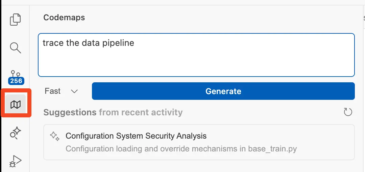Viewport: 365px width, 172px height.
Task: Click the 256 badge on Source Control
Action: [16, 81]
